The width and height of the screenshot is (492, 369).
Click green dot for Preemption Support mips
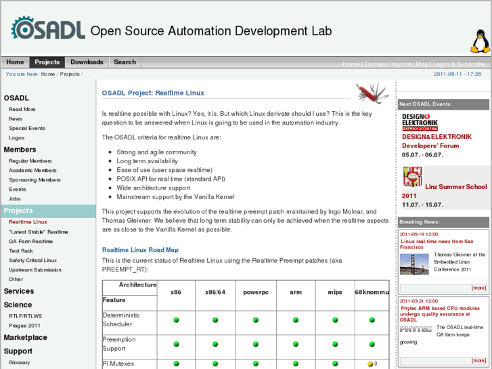[335, 344]
